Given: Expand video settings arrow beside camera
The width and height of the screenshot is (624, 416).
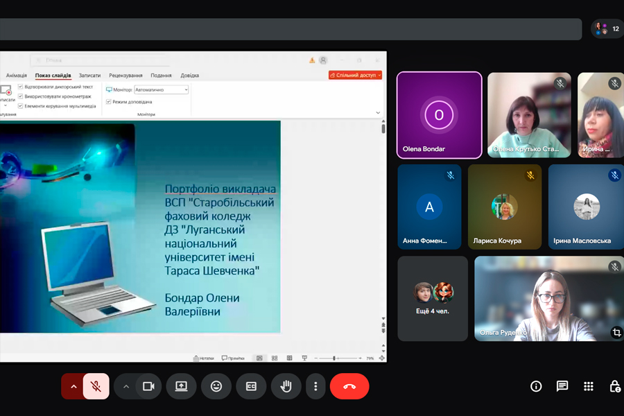Looking at the screenshot, I should tap(126, 386).
